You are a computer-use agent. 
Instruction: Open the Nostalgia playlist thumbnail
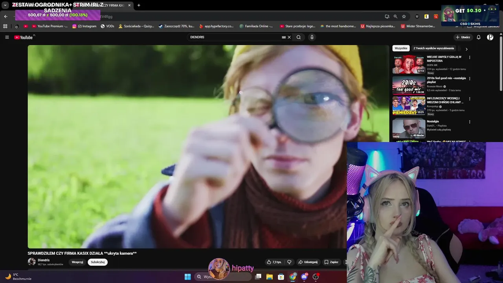(x=409, y=129)
